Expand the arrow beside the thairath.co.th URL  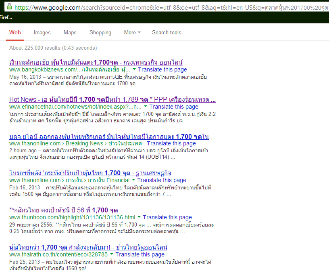pyautogui.click(x=112, y=254)
